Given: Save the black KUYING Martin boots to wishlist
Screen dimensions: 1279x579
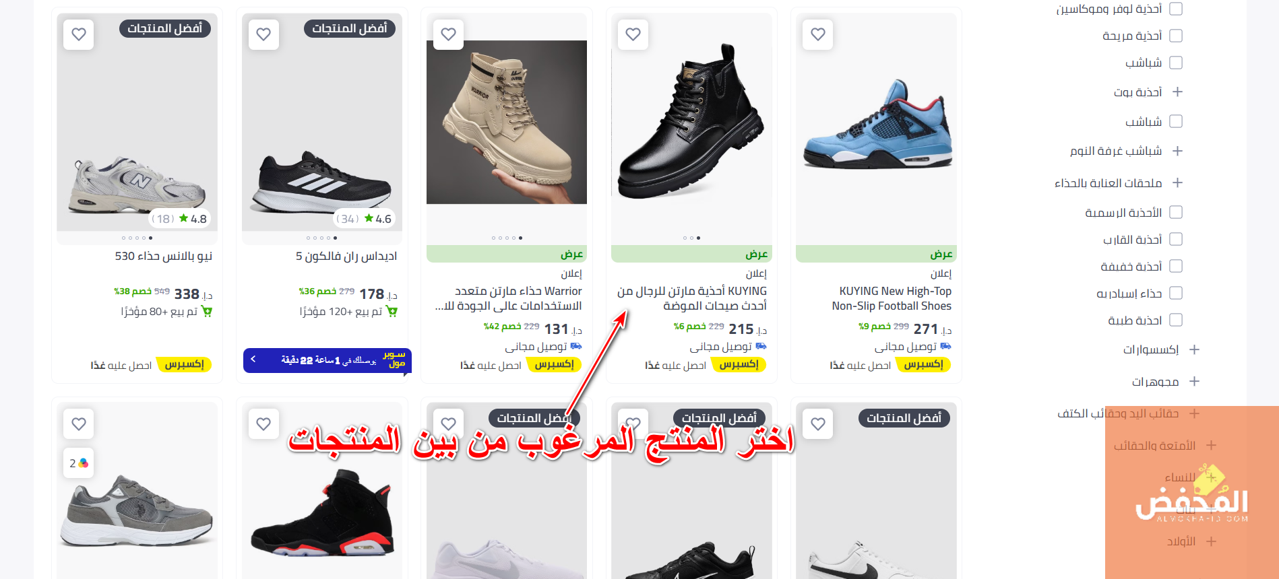Looking at the screenshot, I should (x=633, y=34).
